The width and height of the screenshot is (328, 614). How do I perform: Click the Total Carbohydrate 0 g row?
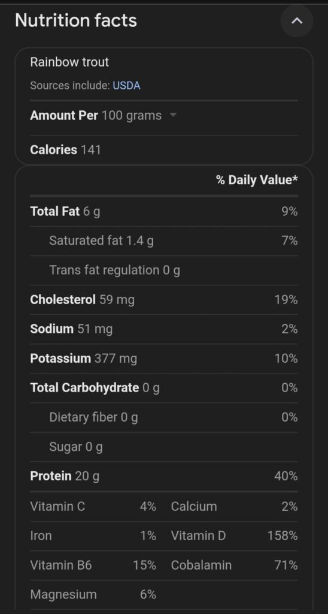[x=164, y=388]
